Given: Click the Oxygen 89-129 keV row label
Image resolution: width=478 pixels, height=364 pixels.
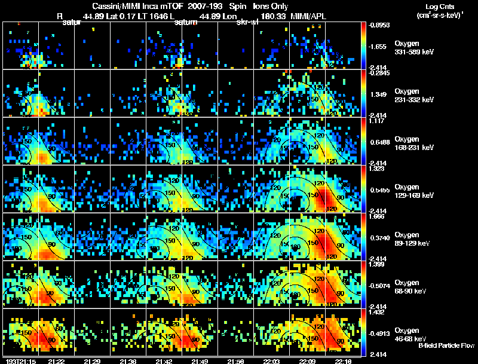Looking at the screenshot, I should click(412, 239).
